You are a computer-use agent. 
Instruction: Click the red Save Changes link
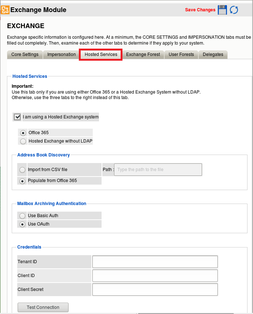pyautogui.click(x=200, y=10)
